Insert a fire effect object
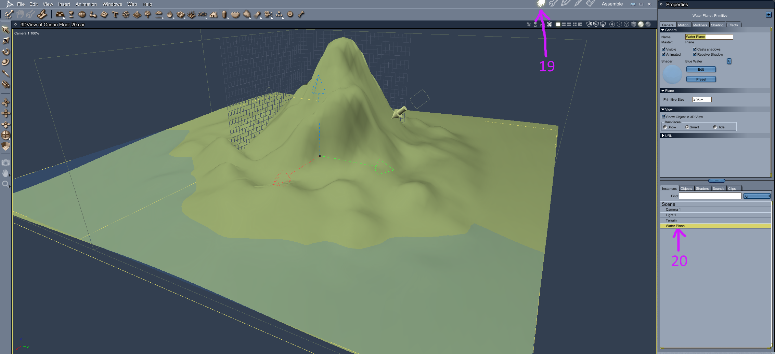 click(x=170, y=14)
